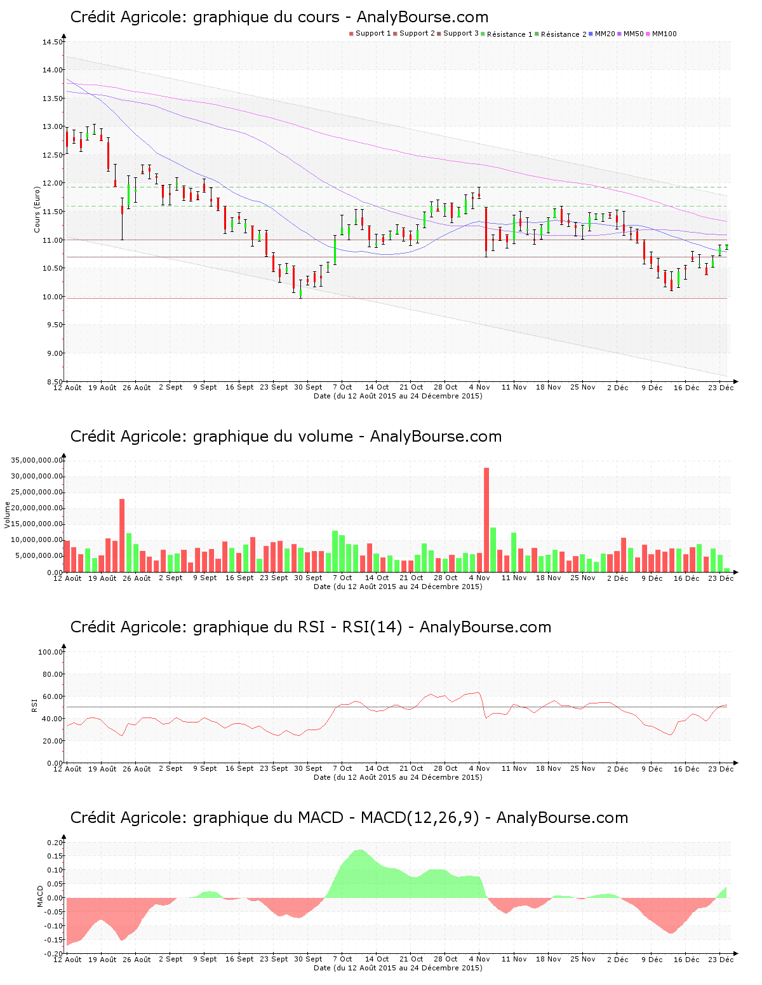Click the 100.00 RSI axis label
Viewport: 762px width, 985px height.
pos(51,652)
